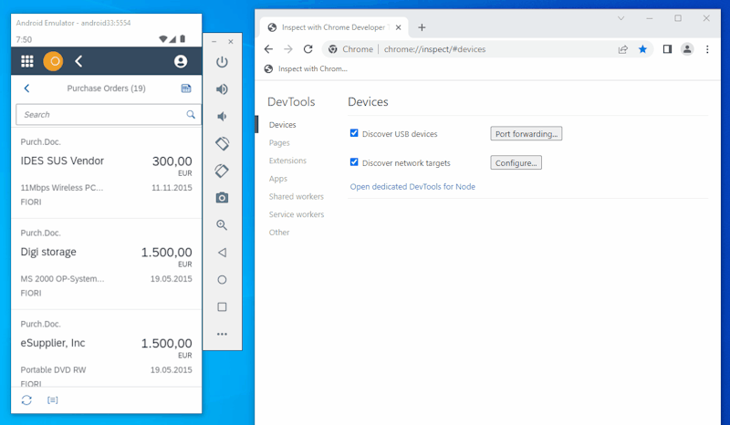Click the emulator volume down icon

222,117
